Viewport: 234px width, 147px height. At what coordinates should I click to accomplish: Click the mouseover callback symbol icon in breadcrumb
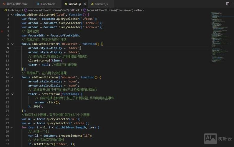click(84, 10)
